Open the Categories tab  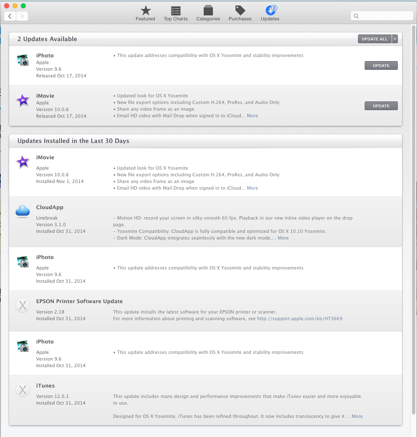pyautogui.click(x=208, y=13)
